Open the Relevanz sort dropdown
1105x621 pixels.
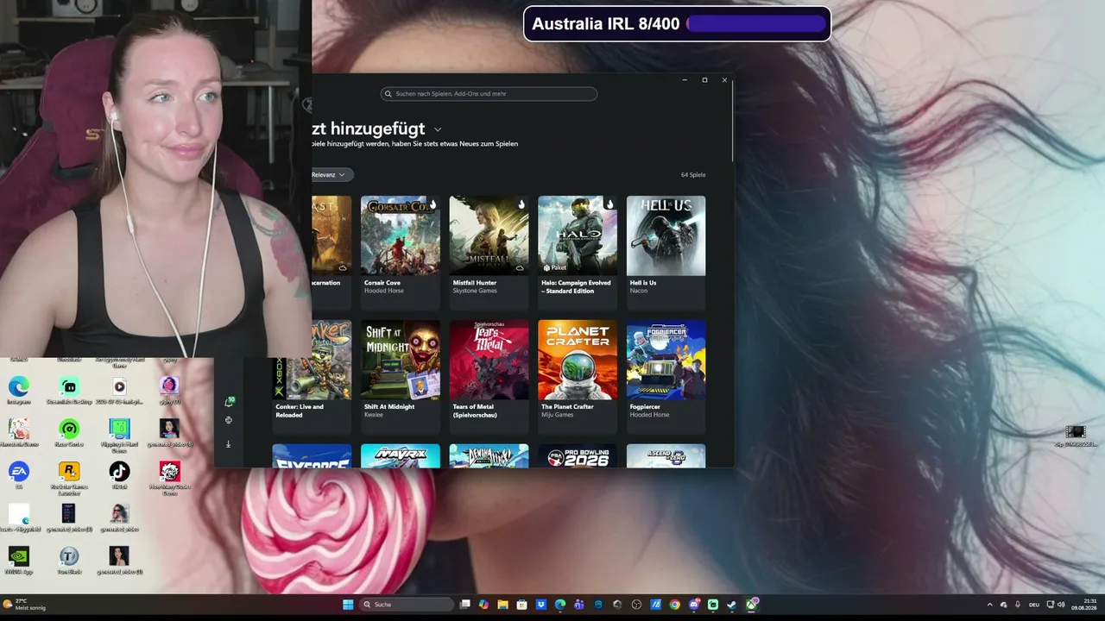click(x=331, y=174)
